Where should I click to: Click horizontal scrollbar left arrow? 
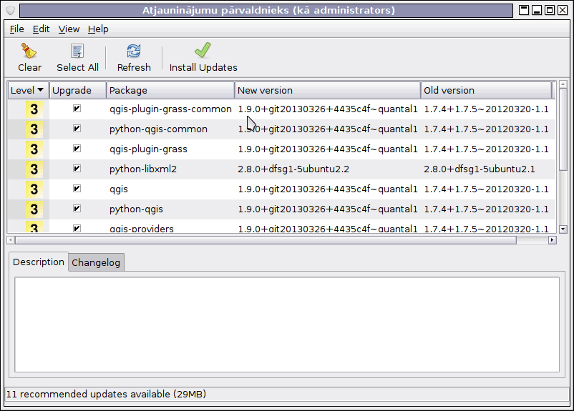11,240
